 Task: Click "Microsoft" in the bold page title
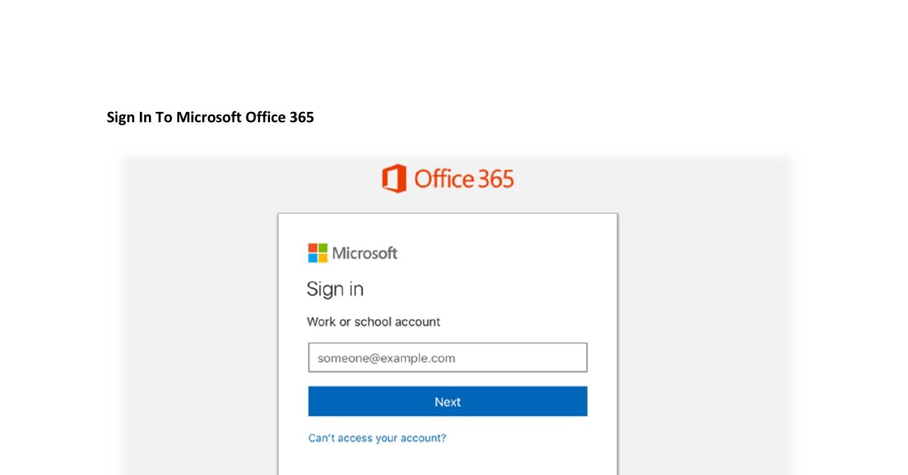209,117
